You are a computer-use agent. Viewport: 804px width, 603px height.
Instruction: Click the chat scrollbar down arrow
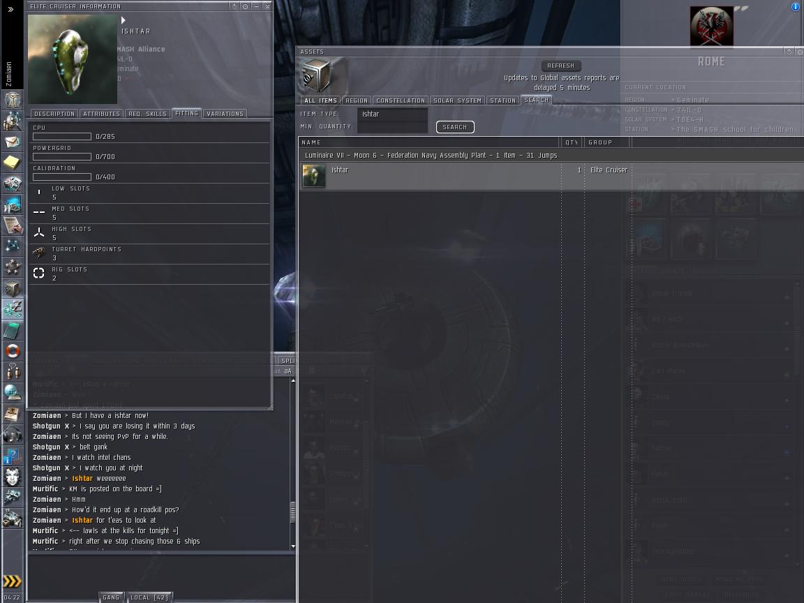pyautogui.click(x=293, y=546)
